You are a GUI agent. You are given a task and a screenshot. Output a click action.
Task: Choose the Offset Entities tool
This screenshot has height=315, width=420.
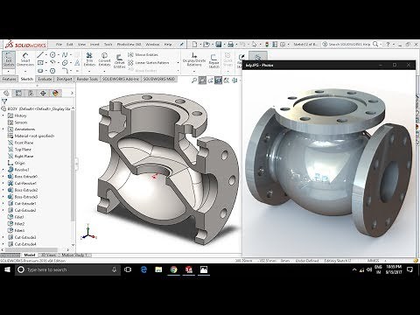(x=119, y=61)
